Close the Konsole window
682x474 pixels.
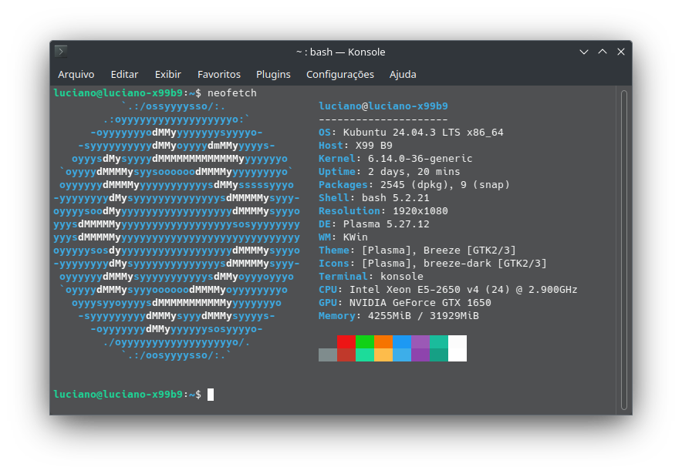tap(621, 52)
